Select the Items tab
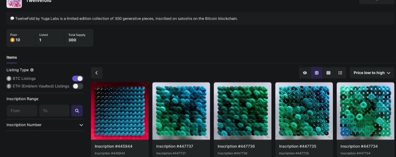Image resolution: width=396 pixels, height=157 pixels. tap(12, 57)
